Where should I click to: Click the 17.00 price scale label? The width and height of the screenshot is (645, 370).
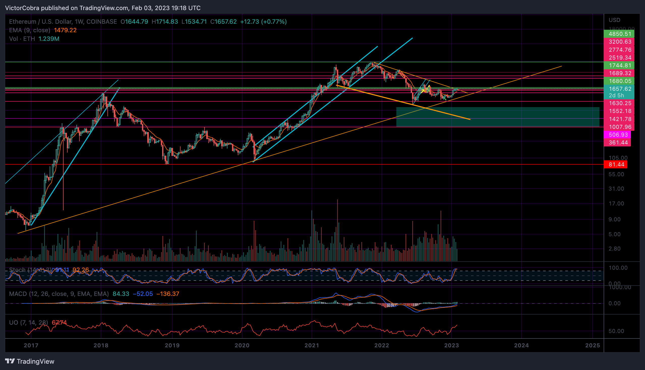tap(616, 204)
